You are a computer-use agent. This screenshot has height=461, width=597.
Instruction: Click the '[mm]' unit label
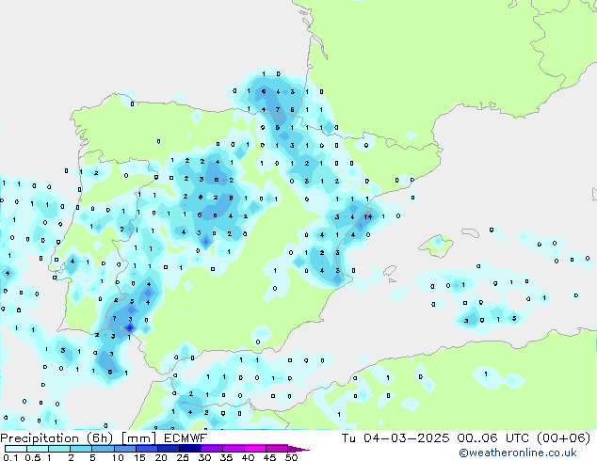[138, 438]
